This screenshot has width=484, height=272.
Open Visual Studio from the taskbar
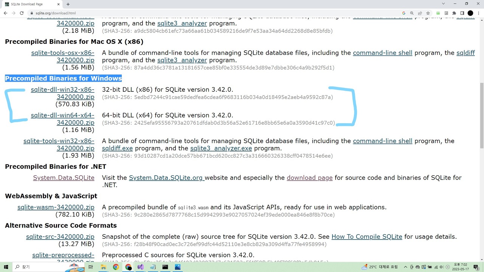click(x=141, y=267)
